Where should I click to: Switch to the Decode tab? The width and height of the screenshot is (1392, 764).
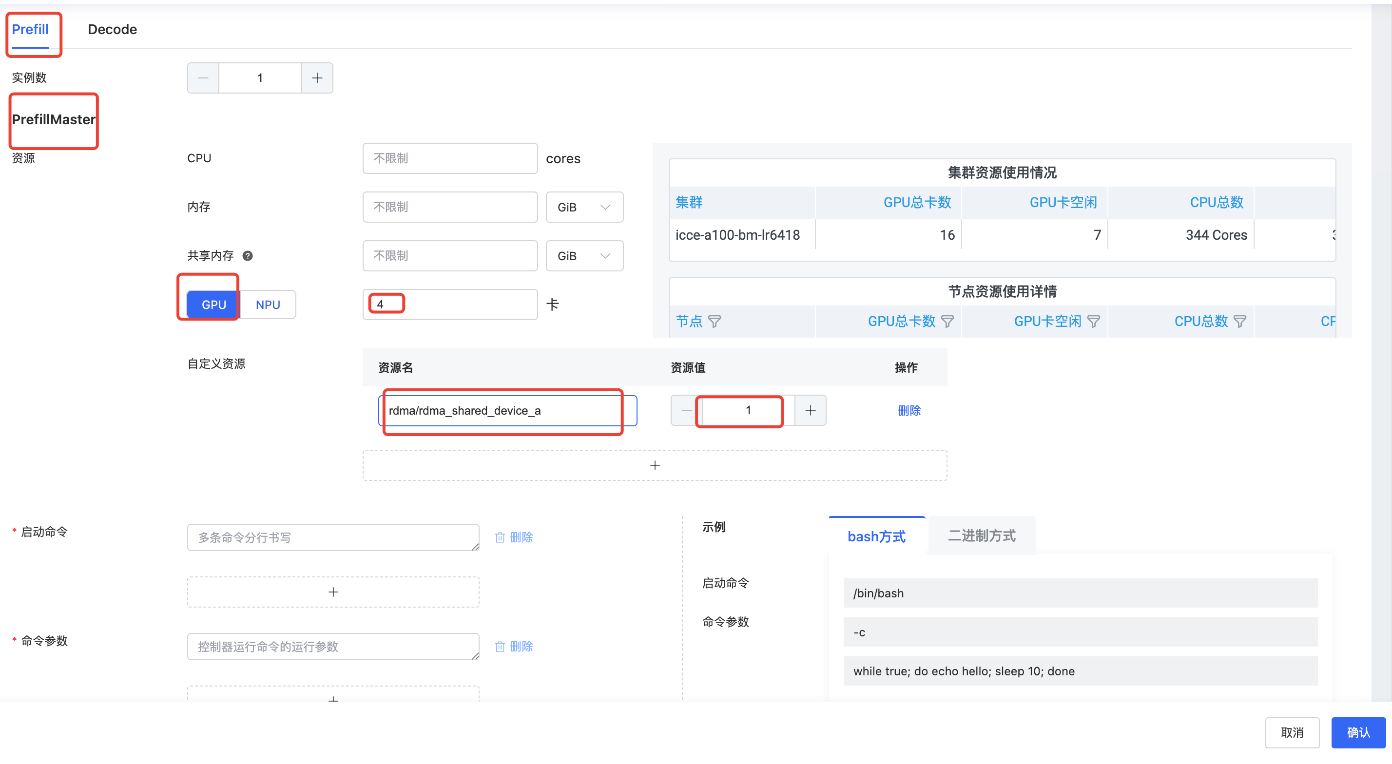click(x=113, y=29)
